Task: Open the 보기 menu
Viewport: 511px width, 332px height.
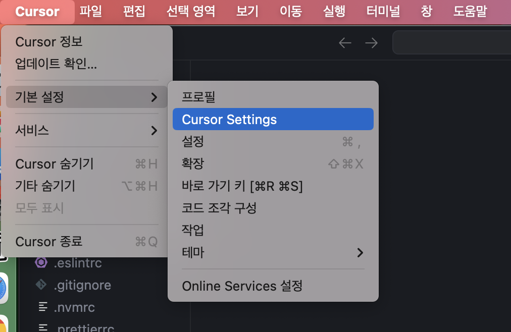Action: click(x=247, y=12)
